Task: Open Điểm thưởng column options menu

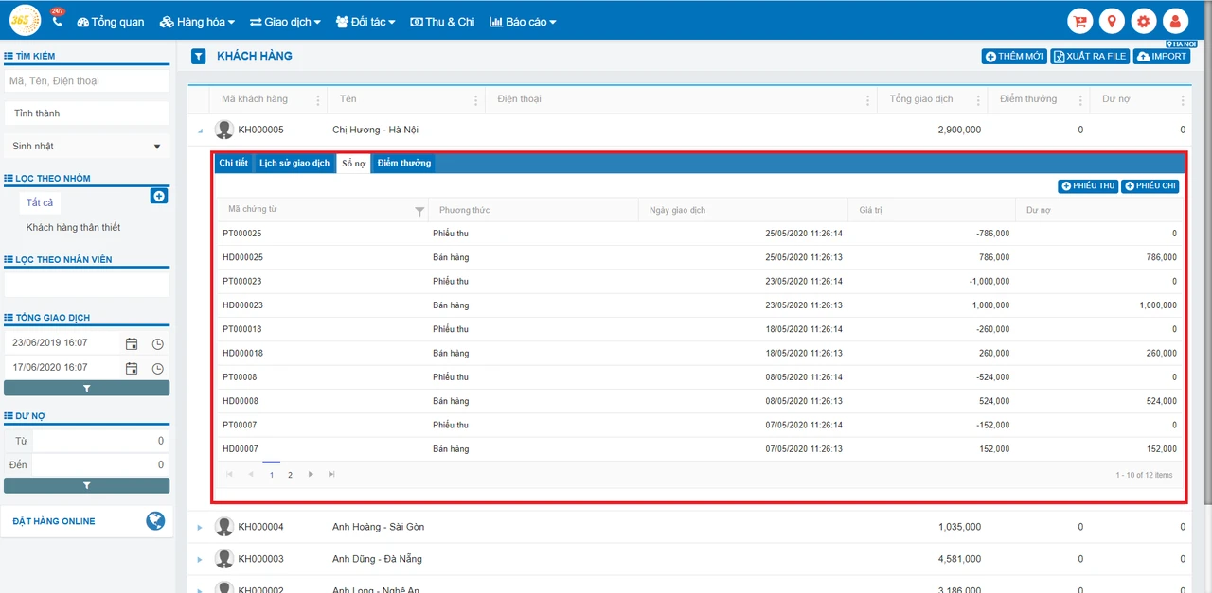Action: point(1080,100)
